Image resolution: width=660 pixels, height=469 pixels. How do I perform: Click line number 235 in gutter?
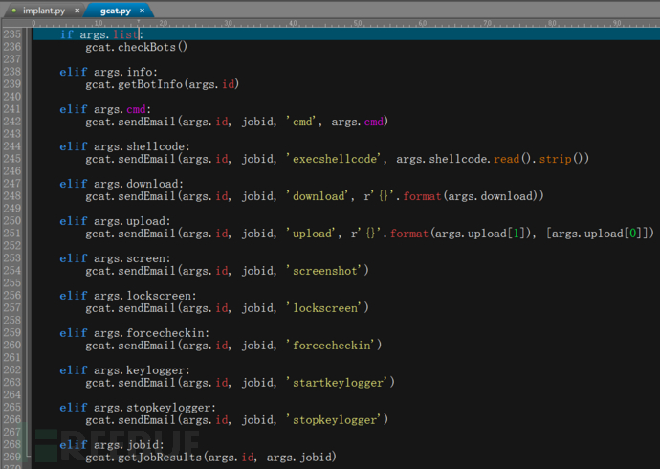coord(11,34)
